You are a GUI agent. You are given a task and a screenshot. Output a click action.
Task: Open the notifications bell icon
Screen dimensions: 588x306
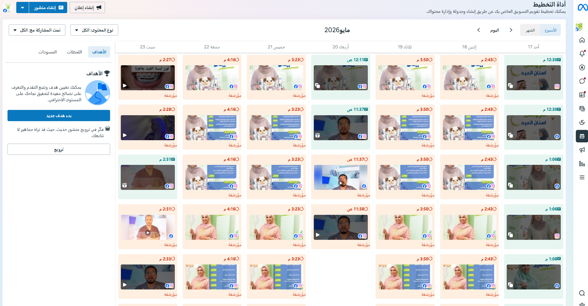(x=582, y=53)
